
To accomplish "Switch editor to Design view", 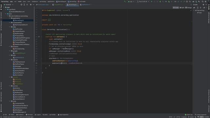I will tap(188, 8).
